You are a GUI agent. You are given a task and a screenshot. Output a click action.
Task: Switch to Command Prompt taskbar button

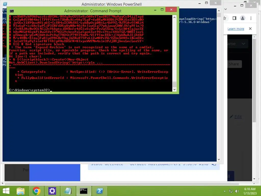coord(84,191)
